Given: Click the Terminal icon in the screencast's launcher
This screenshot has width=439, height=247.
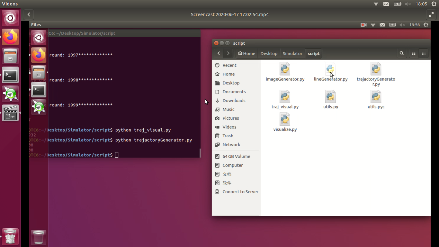Looking at the screenshot, I should pos(39,90).
